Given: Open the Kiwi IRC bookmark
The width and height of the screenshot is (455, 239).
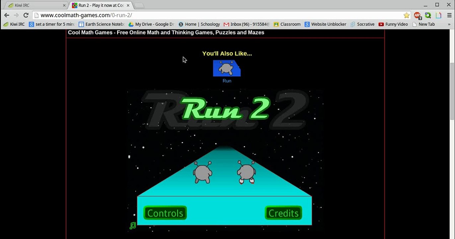Looking at the screenshot, I should pyautogui.click(x=14, y=24).
